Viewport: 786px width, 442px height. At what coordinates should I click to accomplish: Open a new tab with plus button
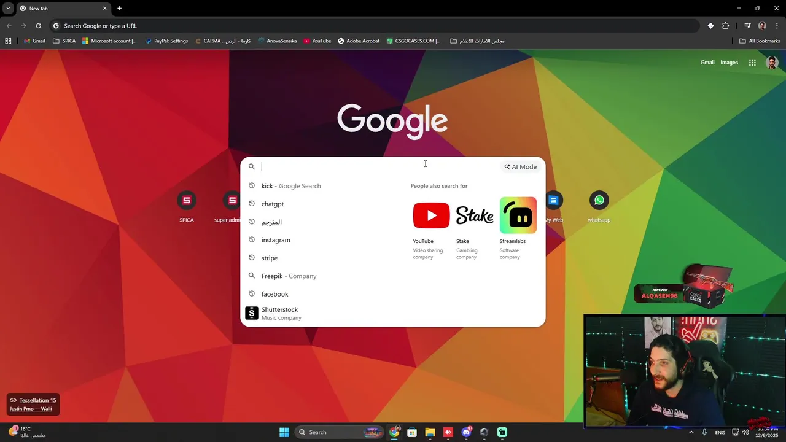119,8
